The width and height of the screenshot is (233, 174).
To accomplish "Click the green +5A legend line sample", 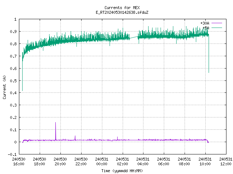I will (x=217, y=28).
